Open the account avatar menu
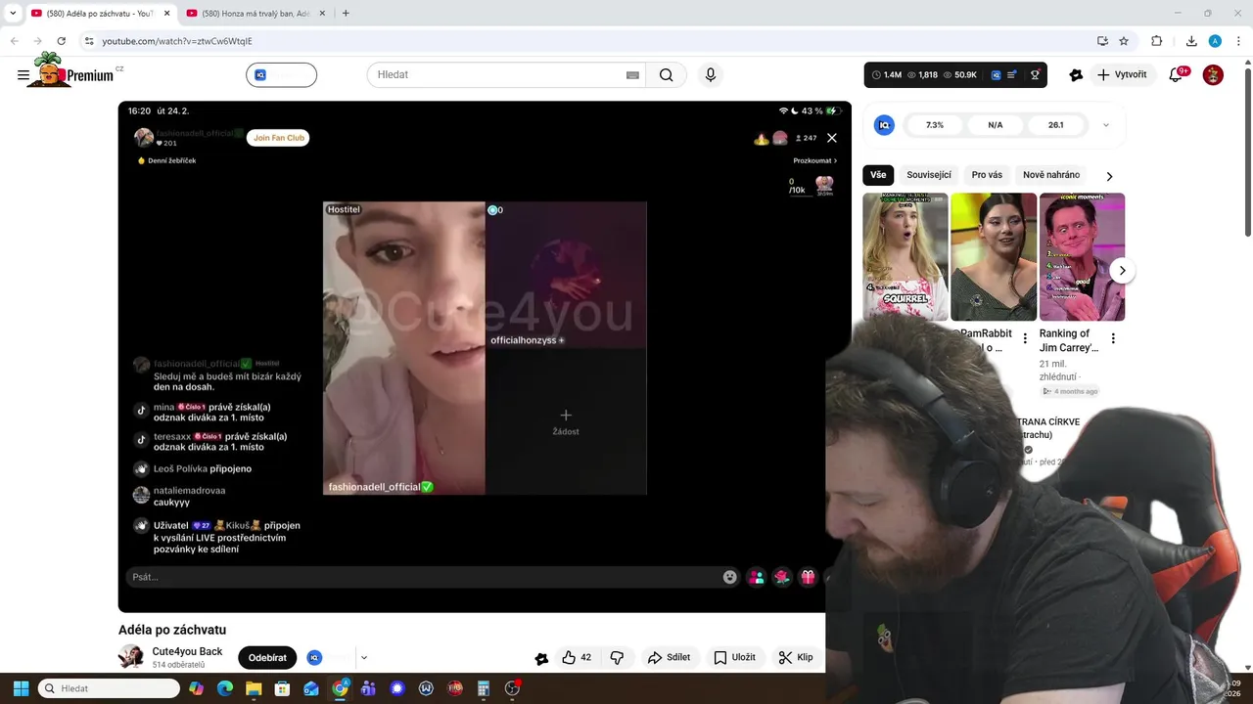Screen dimensions: 1253x704 1213,74
